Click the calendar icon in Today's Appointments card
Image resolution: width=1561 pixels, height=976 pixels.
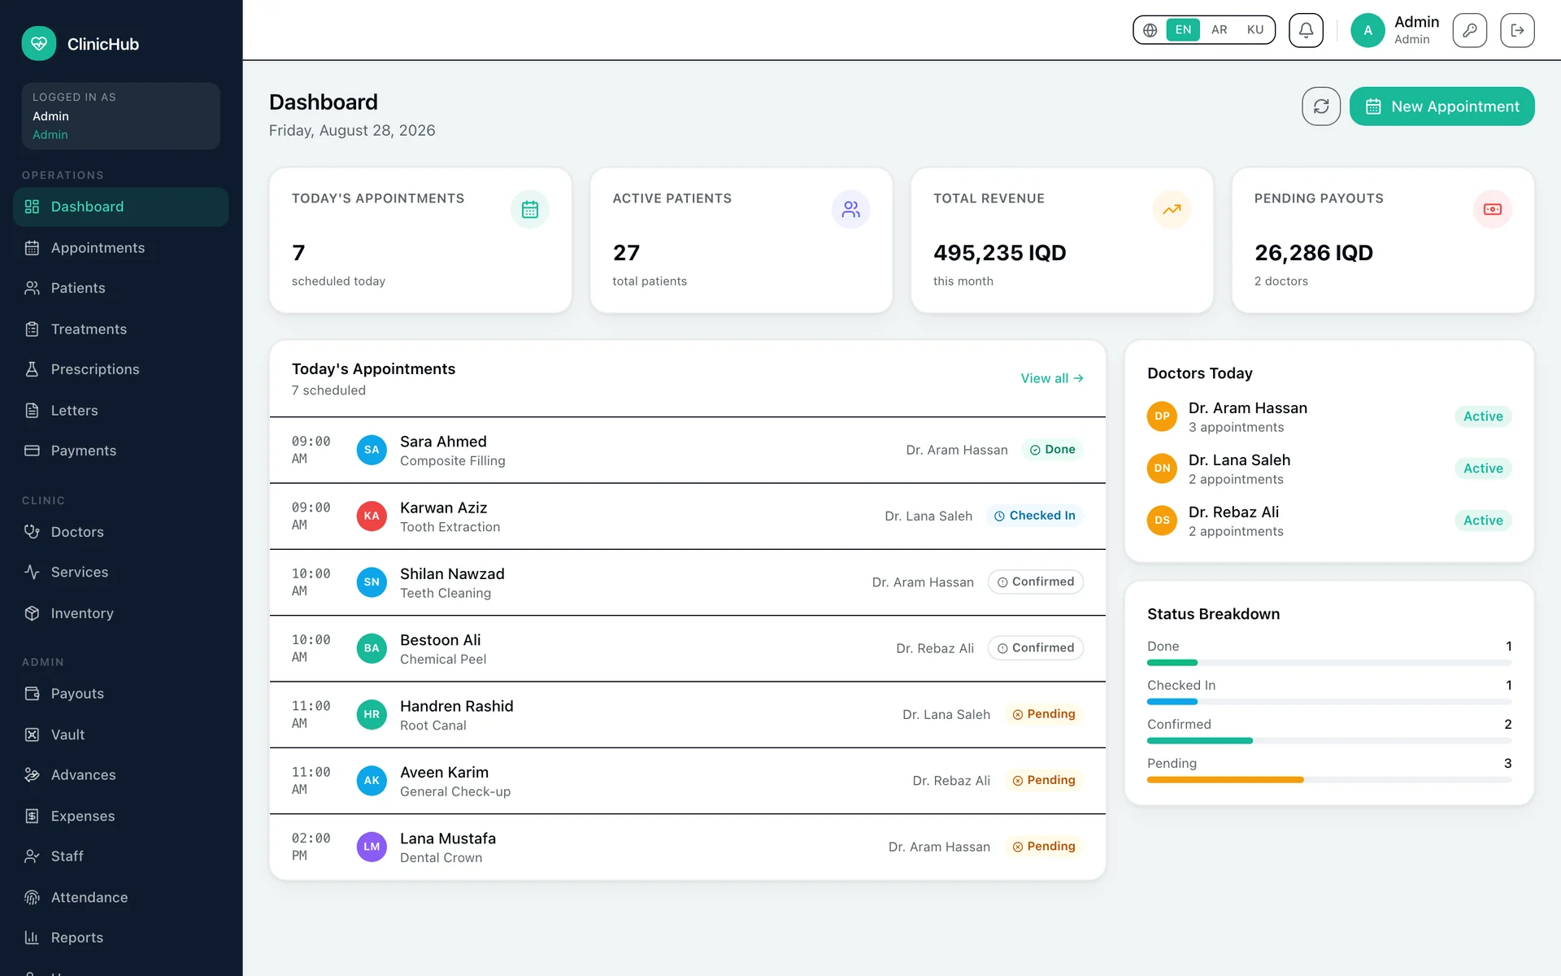point(530,209)
